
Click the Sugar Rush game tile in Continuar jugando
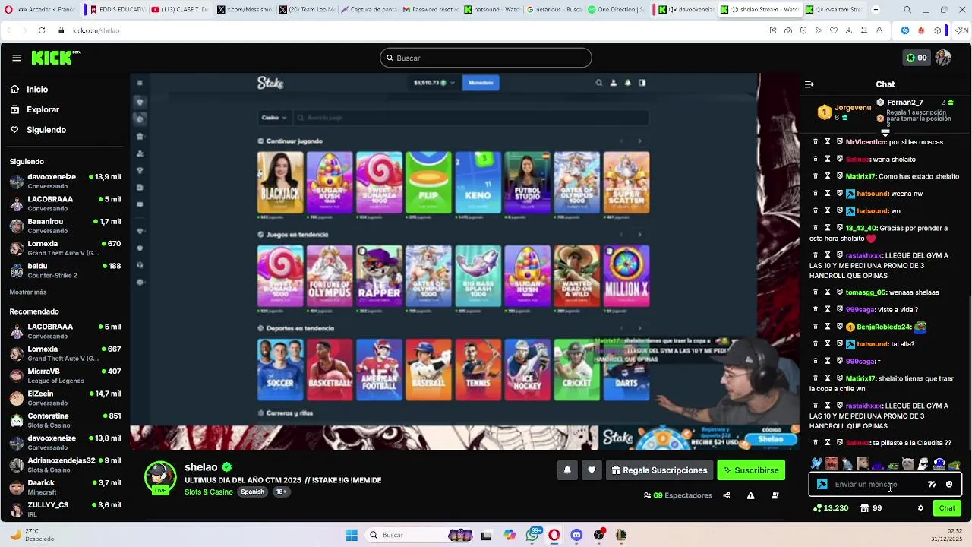[330, 182]
